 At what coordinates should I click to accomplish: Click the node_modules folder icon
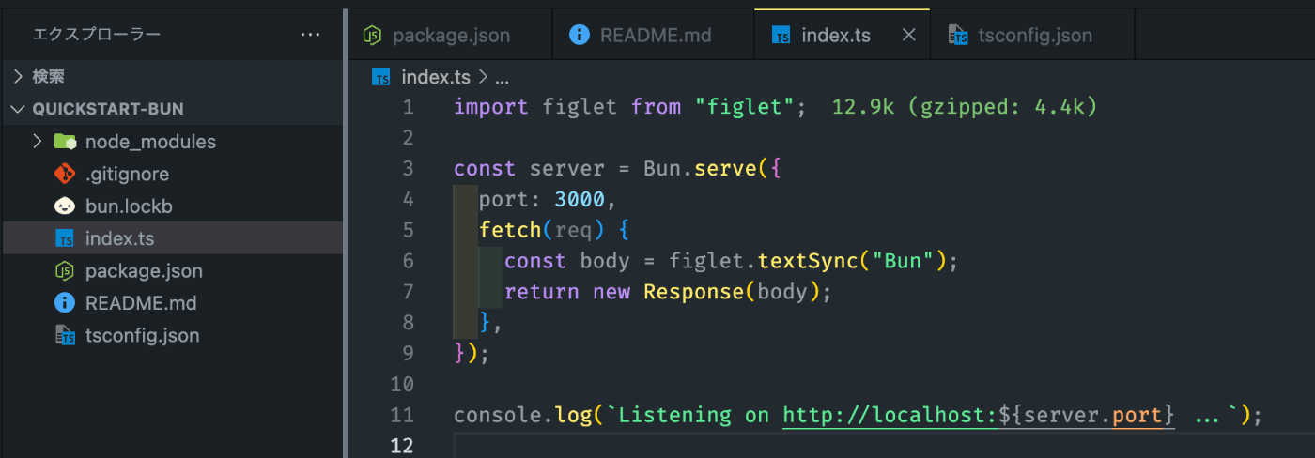65,142
